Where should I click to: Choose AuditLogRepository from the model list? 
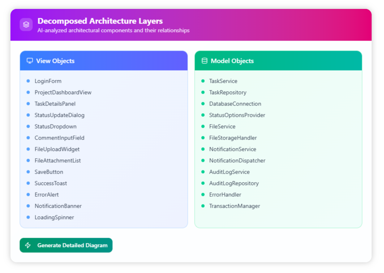pyautogui.click(x=234, y=183)
